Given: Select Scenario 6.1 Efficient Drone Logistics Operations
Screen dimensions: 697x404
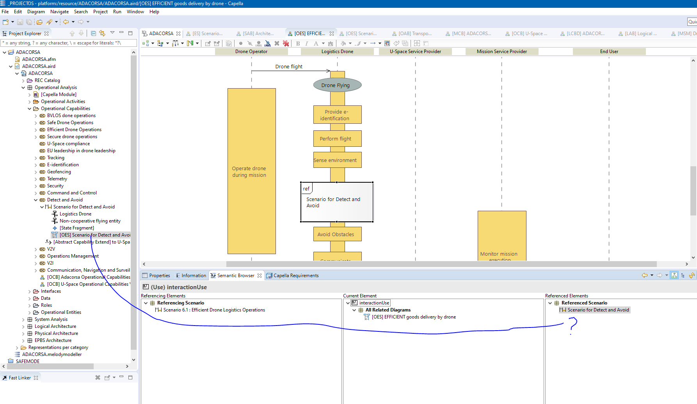Looking at the screenshot, I should (214, 310).
